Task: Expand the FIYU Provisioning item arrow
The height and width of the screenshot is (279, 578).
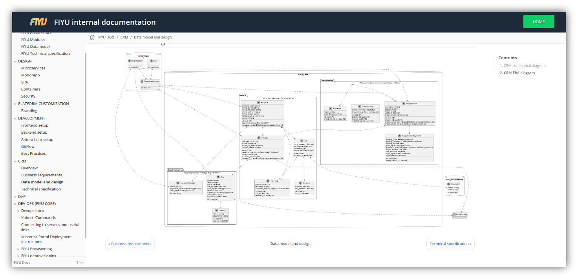Action: tap(18, 249)
